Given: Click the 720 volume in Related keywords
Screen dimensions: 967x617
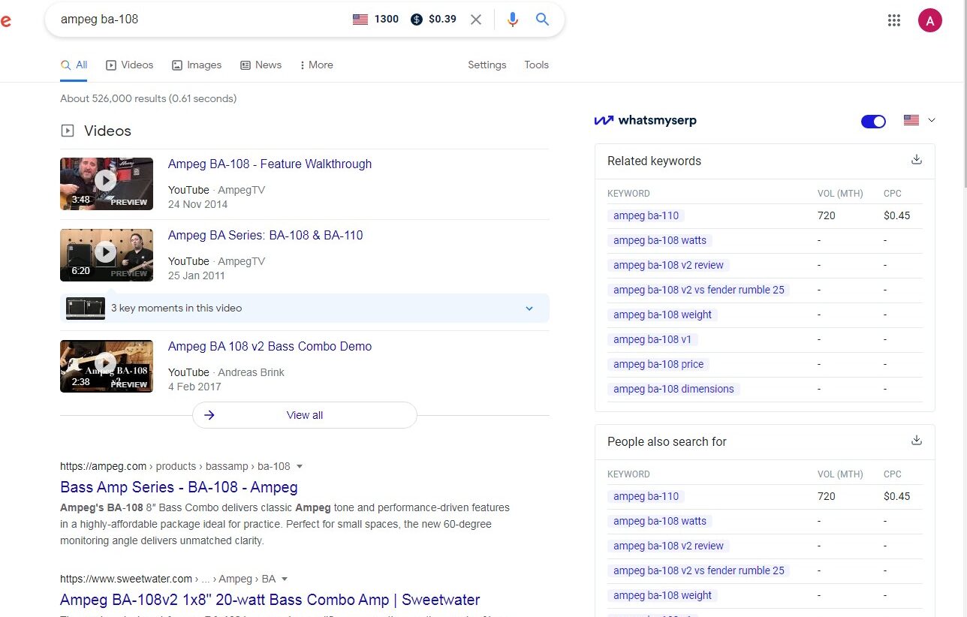Looking at the screenshot, I should tap(826, 215).
